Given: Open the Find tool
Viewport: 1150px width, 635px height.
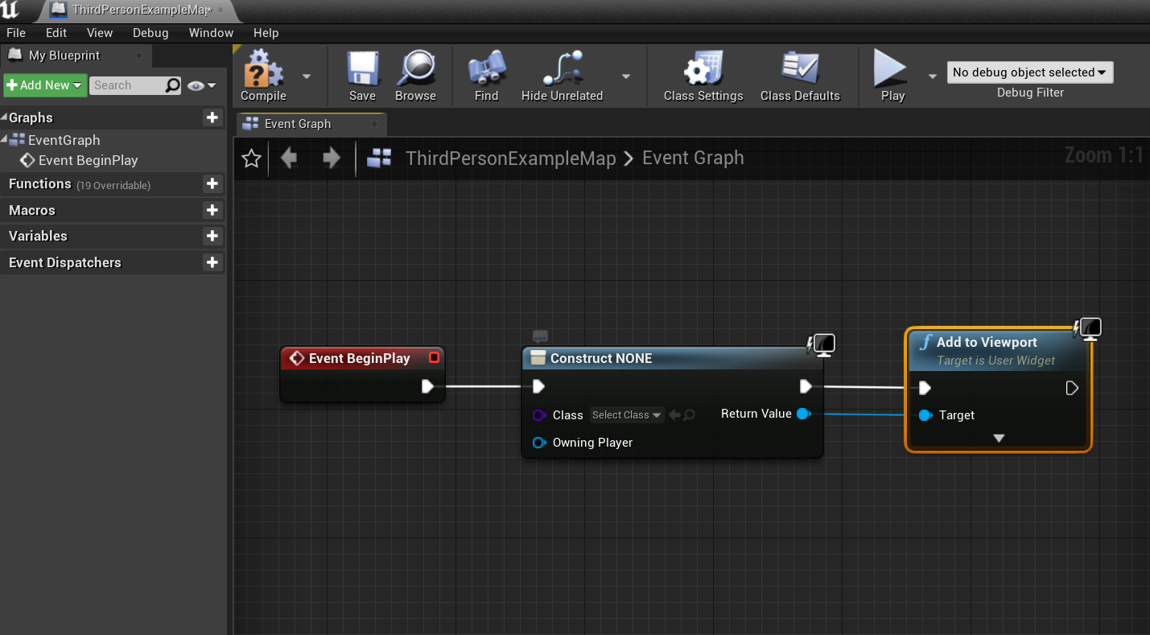Looking at the screenshot, I should coord(486,75).
